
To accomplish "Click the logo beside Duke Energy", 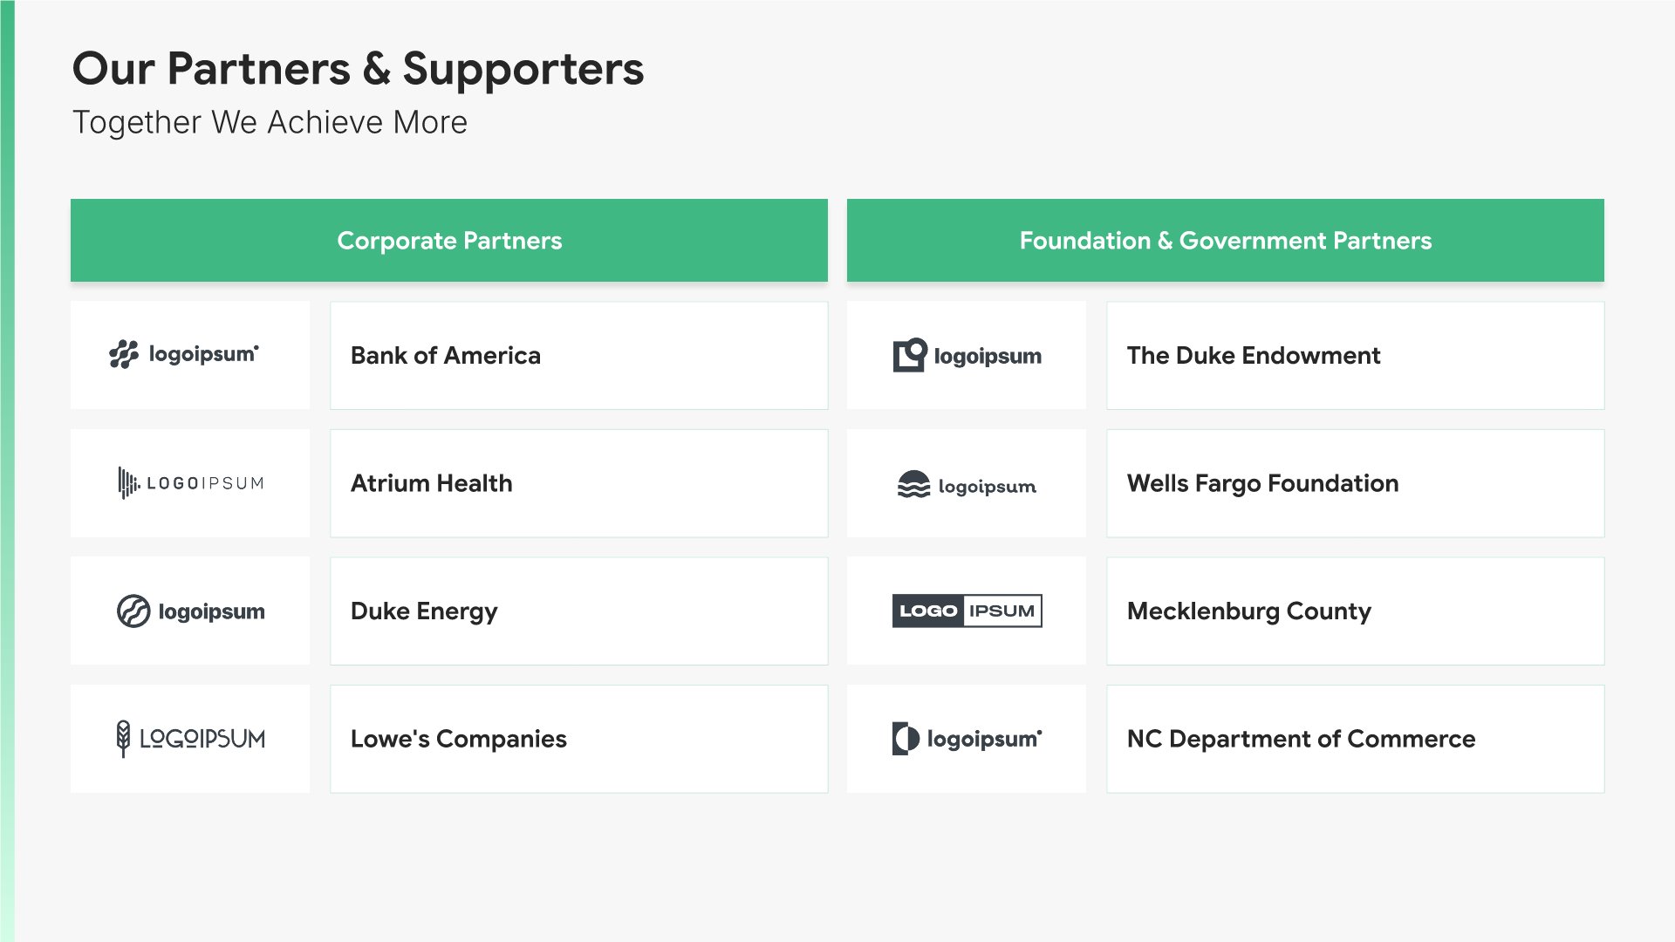I will (190, 611).
